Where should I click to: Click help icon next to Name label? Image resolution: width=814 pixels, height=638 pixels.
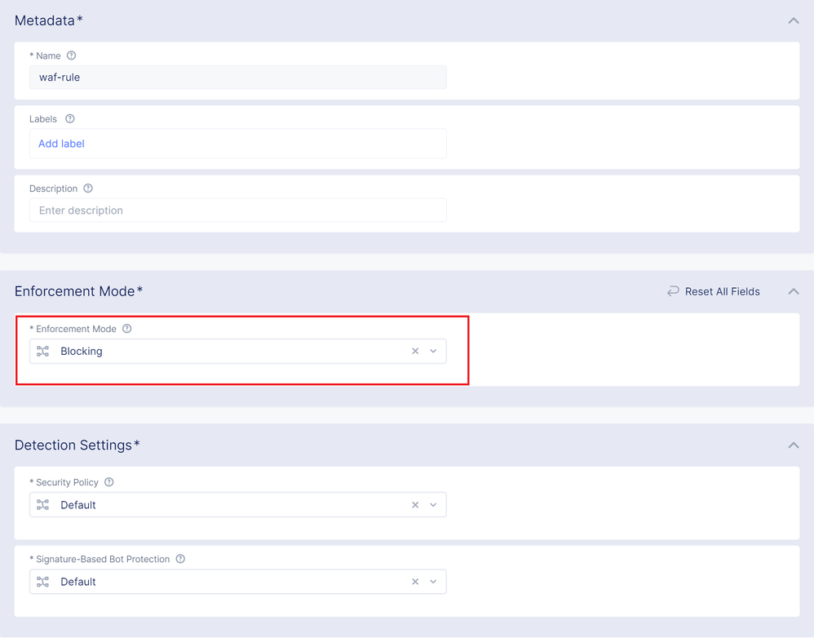(x=71, y=56)
